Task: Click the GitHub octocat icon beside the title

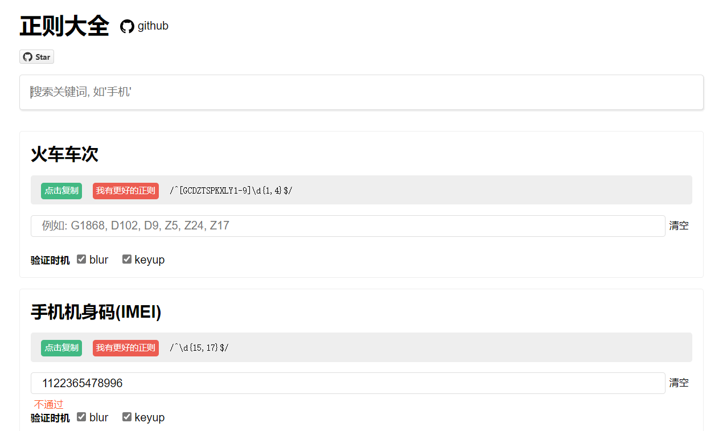Action: (127, 26)
